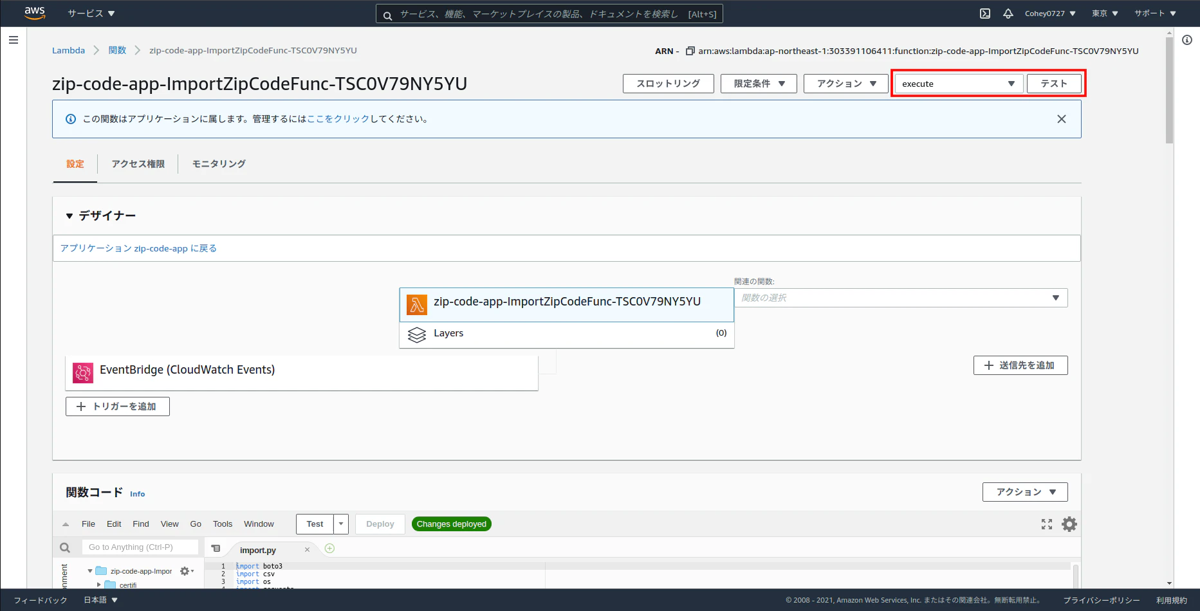Select the import.py tab

(x=258, y=550)
